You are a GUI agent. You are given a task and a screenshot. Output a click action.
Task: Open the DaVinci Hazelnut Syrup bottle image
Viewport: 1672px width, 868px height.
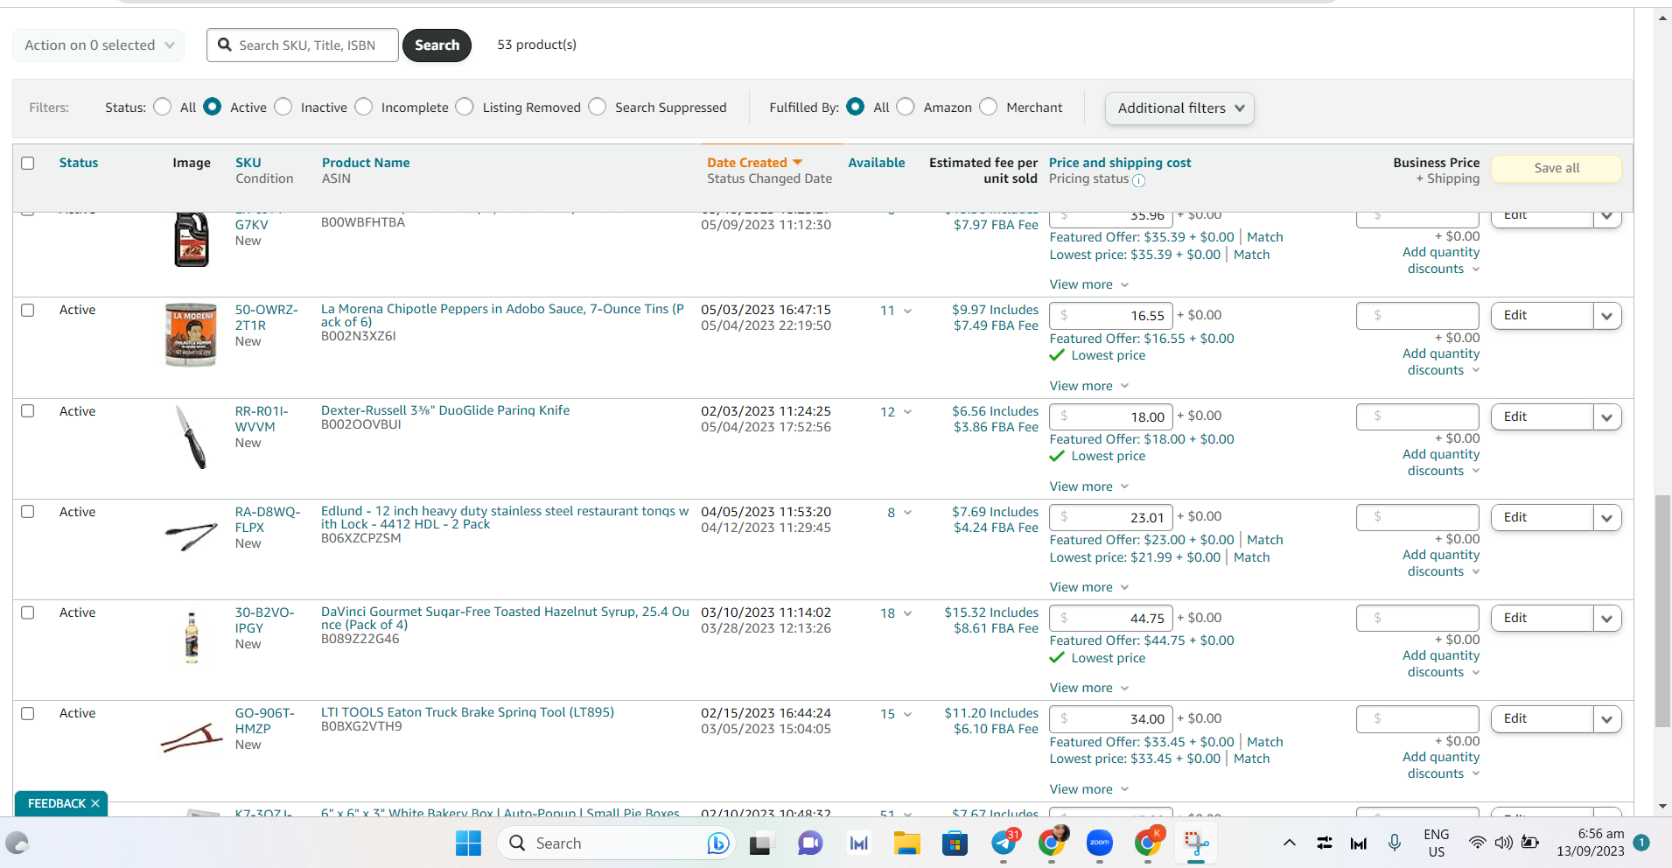[x=192, y=636]
